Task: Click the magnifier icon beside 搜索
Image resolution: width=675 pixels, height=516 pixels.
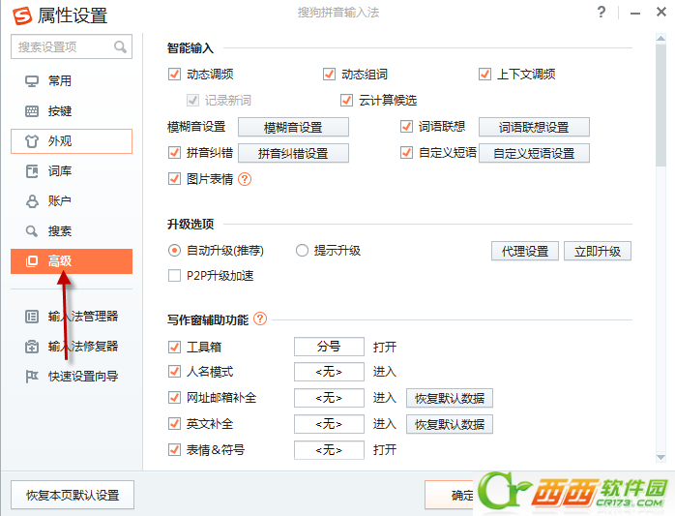Action: coord(31,231)
